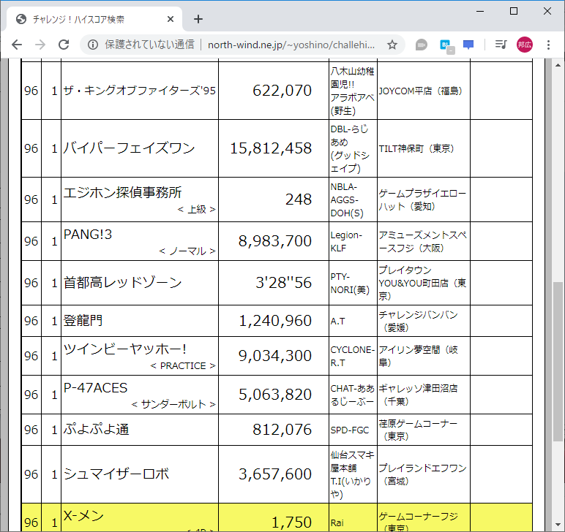Image resolution: width=565 pixels, height=532 pixels.
Task: Click player name NBLA-AGGS-DOH(S)
Action: [x=347, y=200]
